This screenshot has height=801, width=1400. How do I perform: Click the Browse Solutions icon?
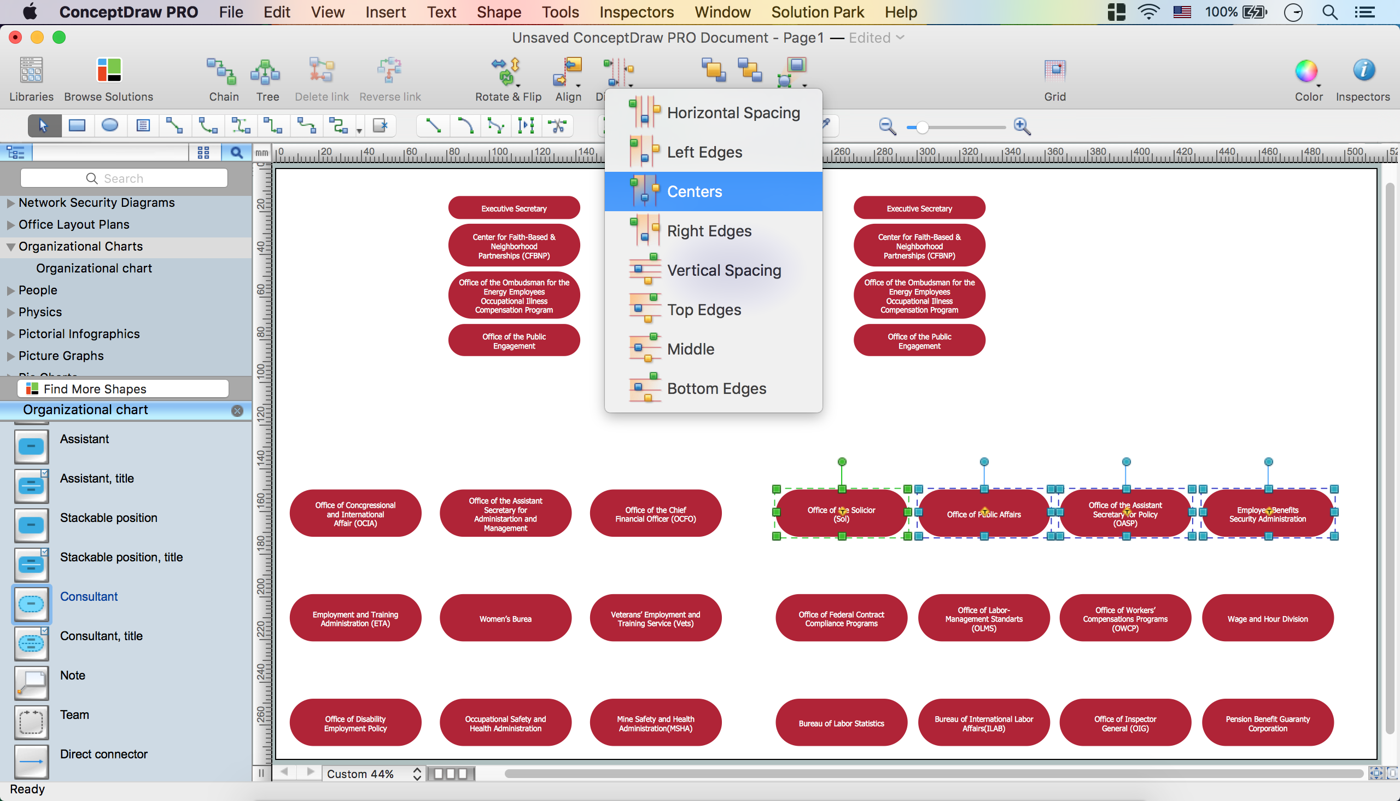coord(108,71)
